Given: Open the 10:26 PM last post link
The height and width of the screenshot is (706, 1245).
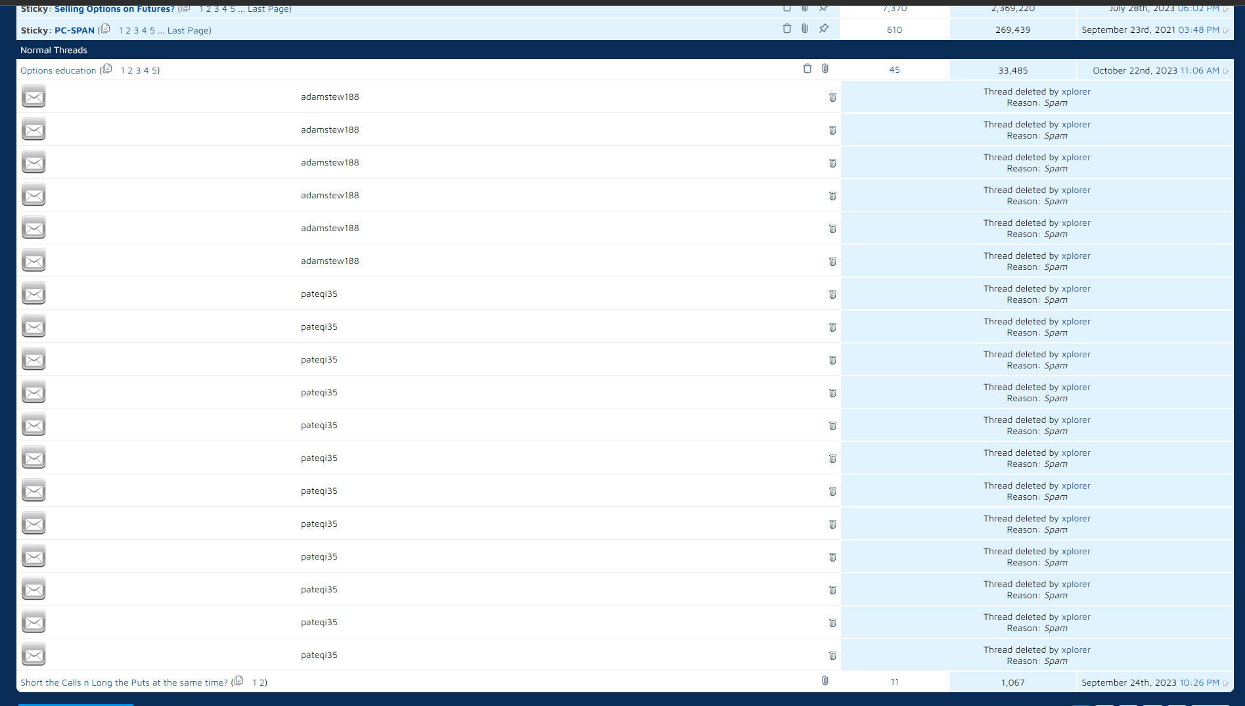Looking at the screenshot, I should [1199, 682].
